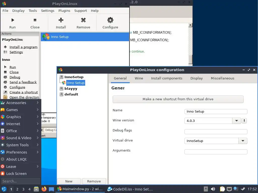Click the Remove button below drive tree
This screenshot has height=193, width=258.
pyautogui.click(x=94, y=181)
